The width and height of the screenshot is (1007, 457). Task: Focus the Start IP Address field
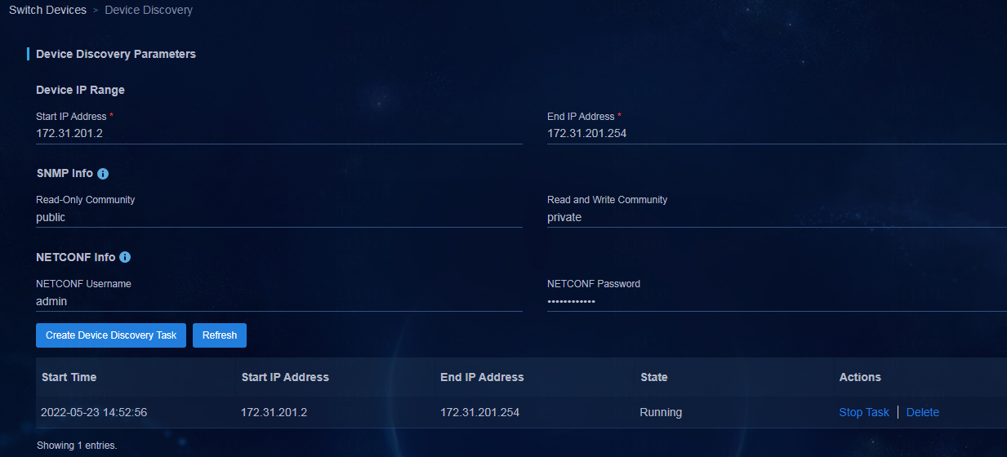coord(278,133)
